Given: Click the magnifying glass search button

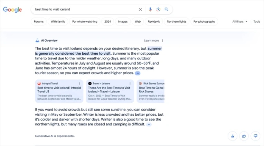Looking at the screenshot, I should tap(166, 9).
